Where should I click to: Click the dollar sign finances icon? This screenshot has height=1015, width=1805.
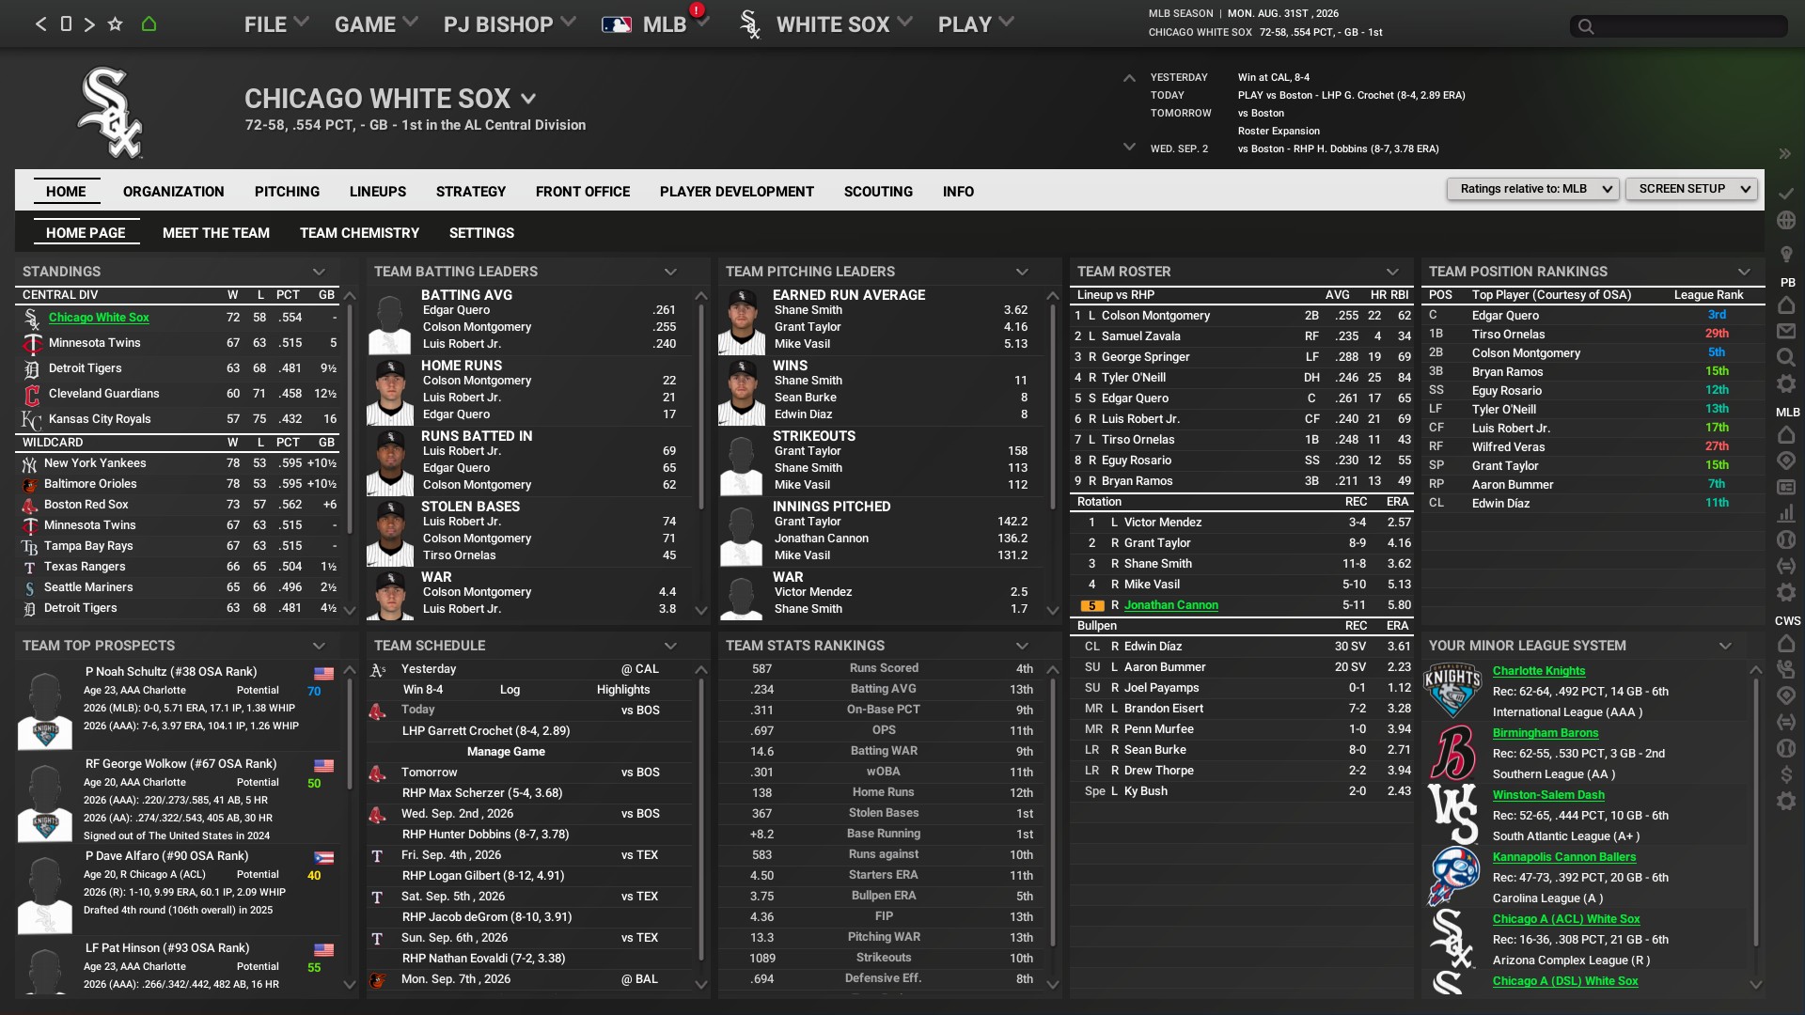pos(1786,774)
